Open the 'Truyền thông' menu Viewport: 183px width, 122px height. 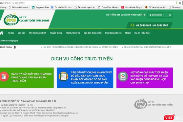click(56, 33)
